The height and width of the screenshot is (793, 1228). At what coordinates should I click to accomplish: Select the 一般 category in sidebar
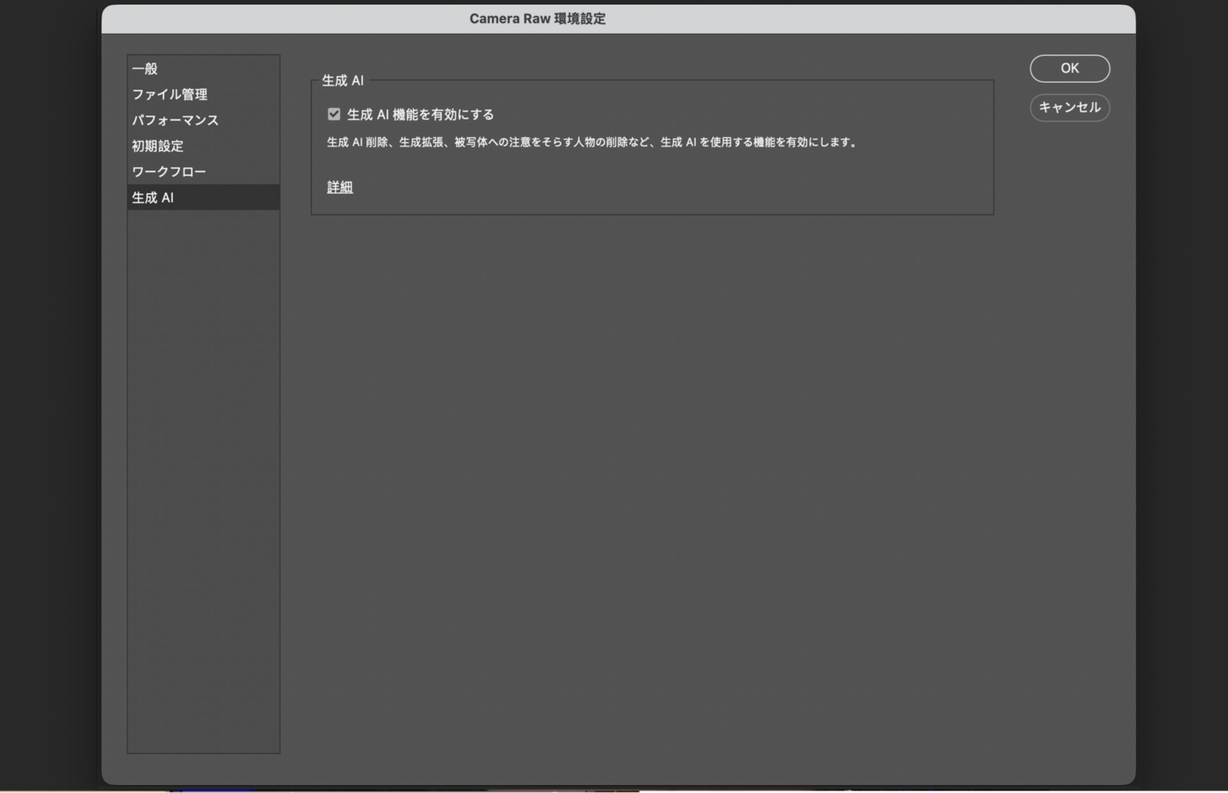[203, 68]
